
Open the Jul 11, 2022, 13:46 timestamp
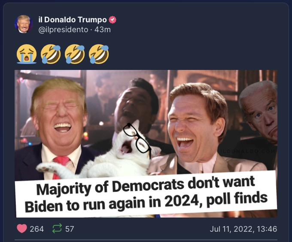[243, 229]
